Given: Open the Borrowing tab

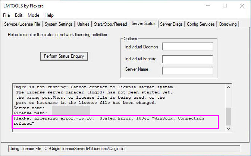Looking at the screenshot, I should point(228,24).
